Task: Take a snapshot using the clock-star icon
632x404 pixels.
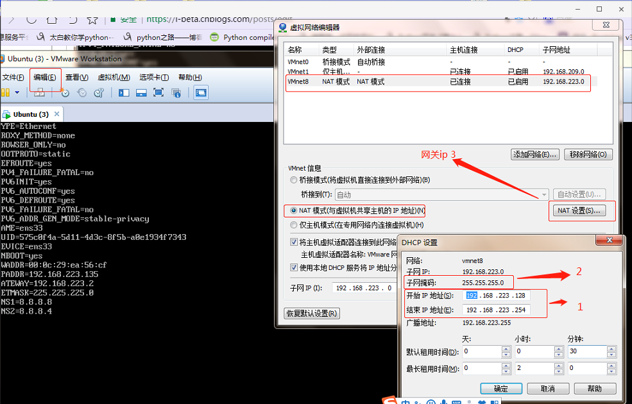Action: (65, 92)
